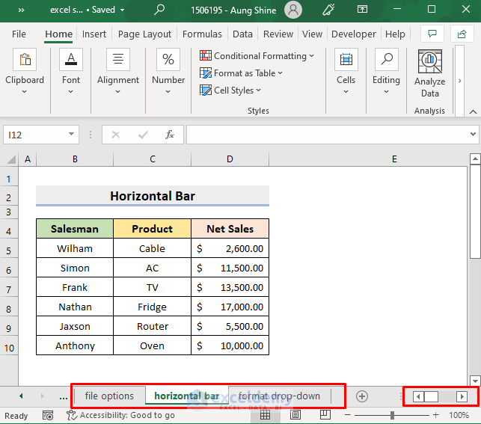Click the Number format percent icon
This screenshot has height=424, width=481.
168,61
